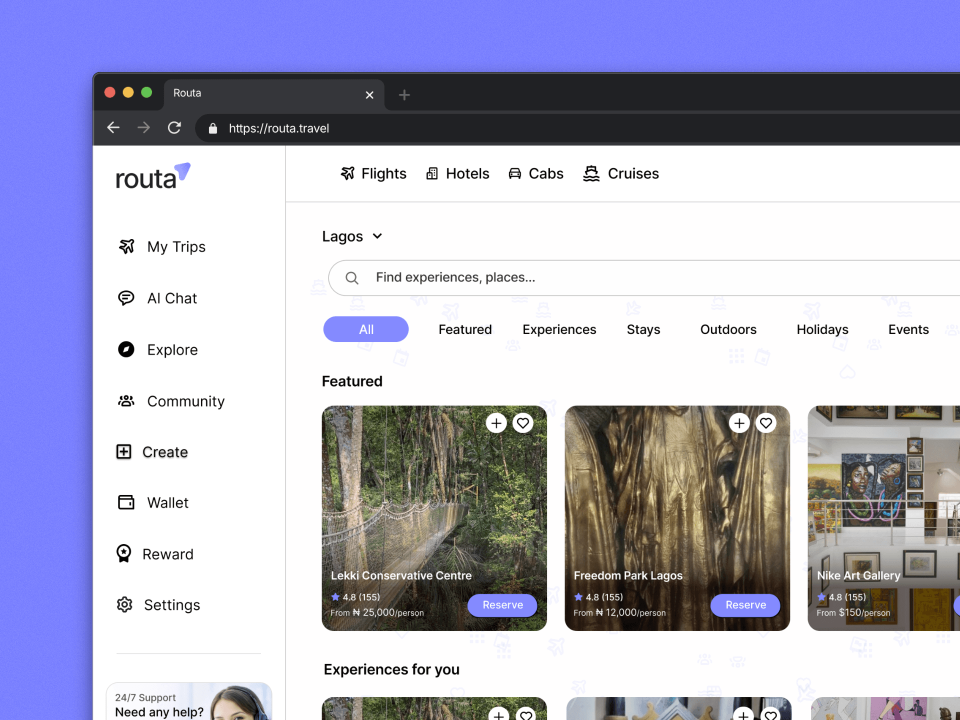Close the Routa browser tab
This screenshot has height=720, width=960.
pyautogui.click(x=369, y=95)
